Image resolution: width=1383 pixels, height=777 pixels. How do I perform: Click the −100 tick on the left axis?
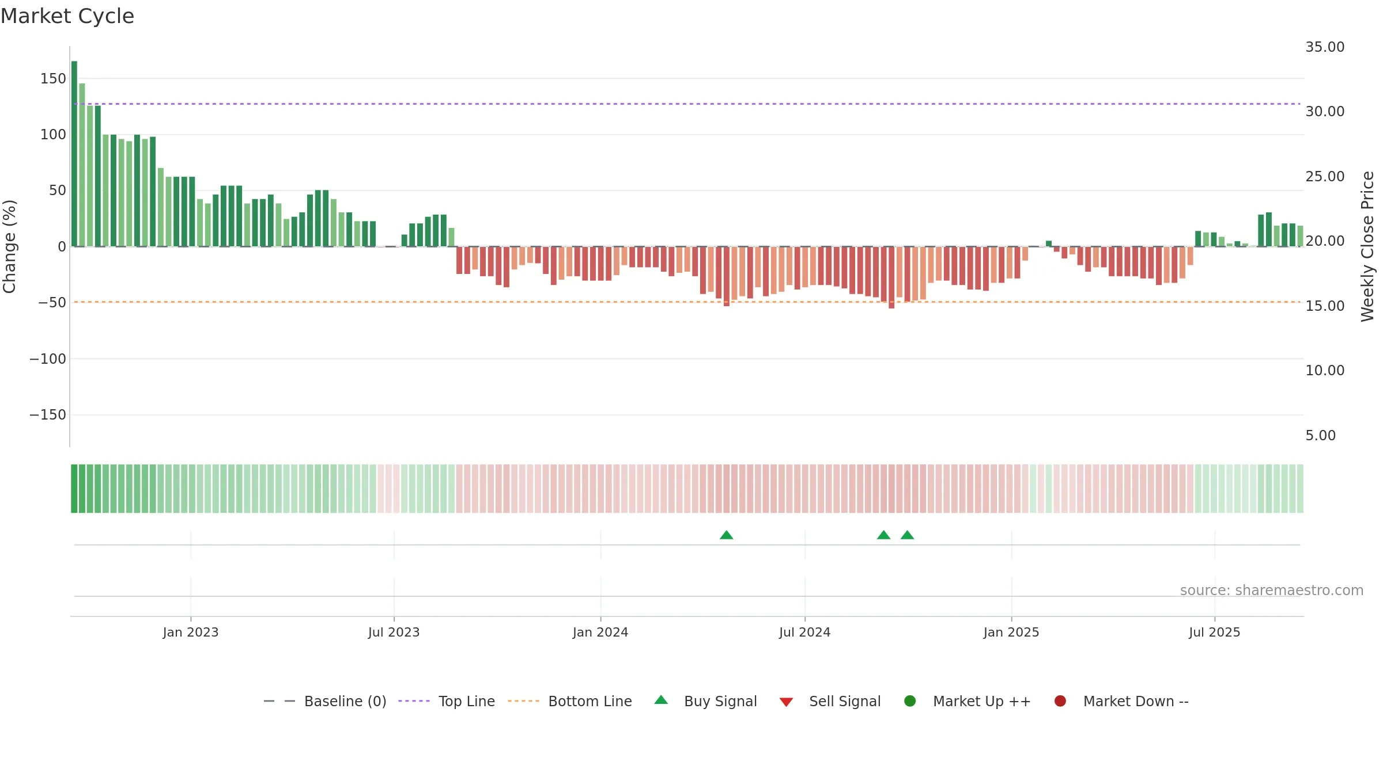(x=48, y=359)
